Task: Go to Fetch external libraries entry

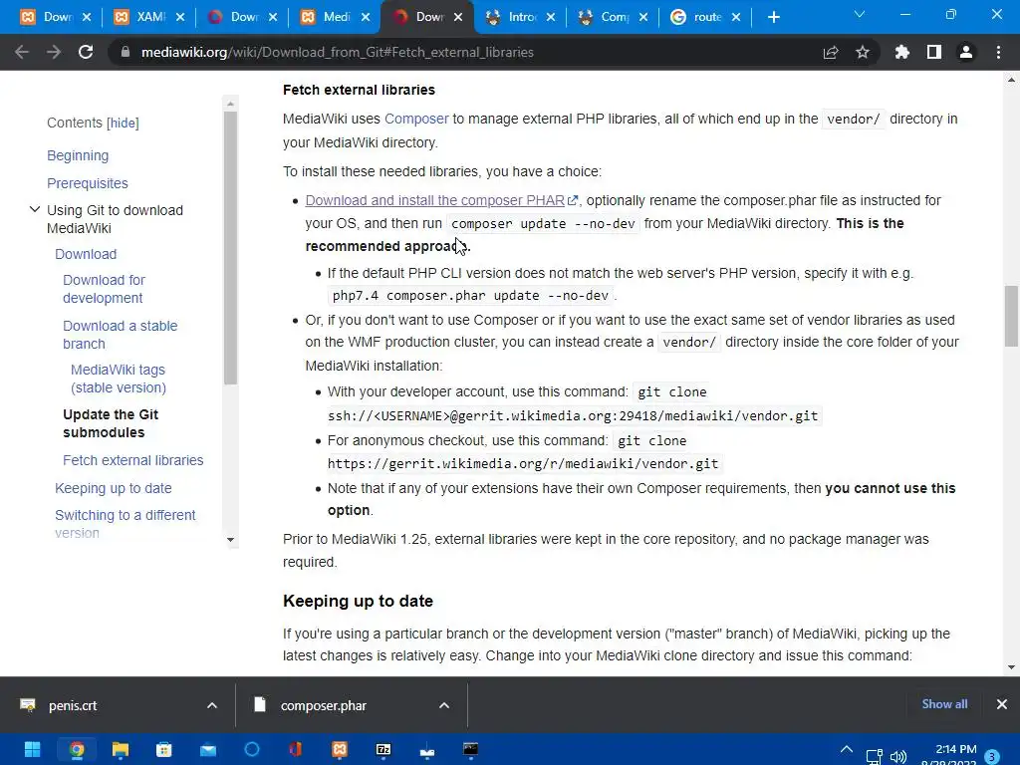Action: pyautogui.click(x=132, y=460)
